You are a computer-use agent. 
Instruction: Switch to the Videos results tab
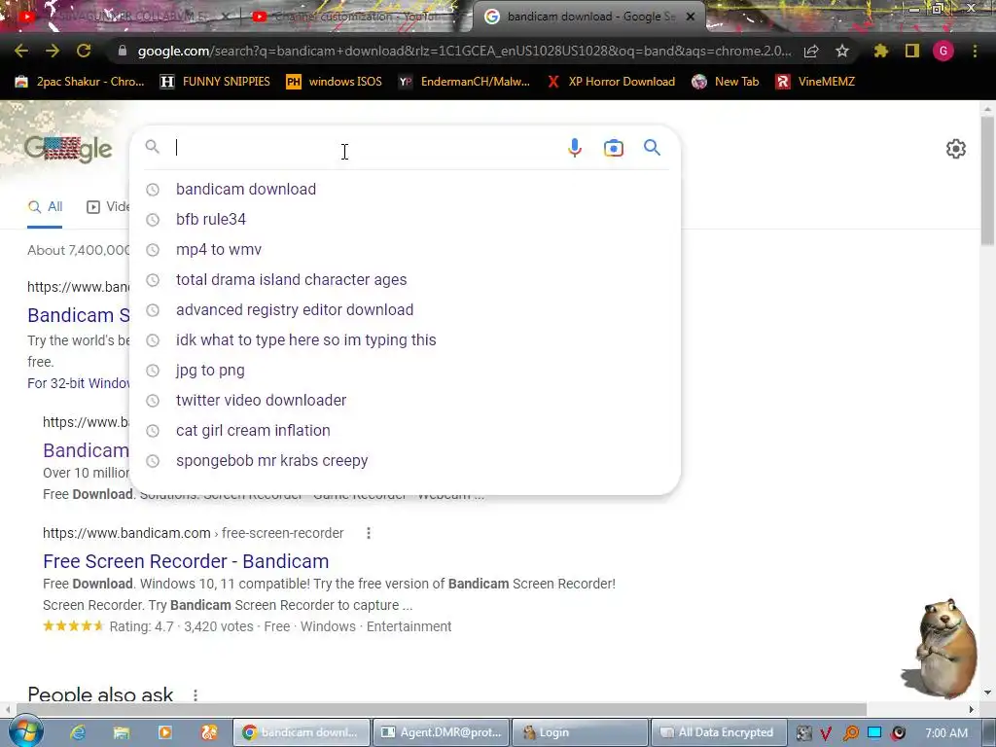(x=108, y=207)
